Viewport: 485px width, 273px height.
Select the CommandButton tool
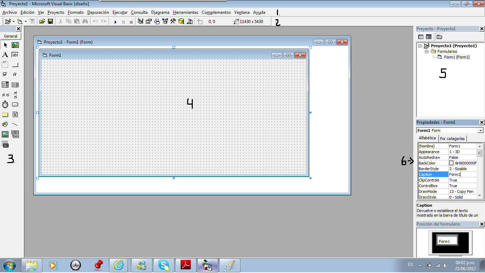15,65
